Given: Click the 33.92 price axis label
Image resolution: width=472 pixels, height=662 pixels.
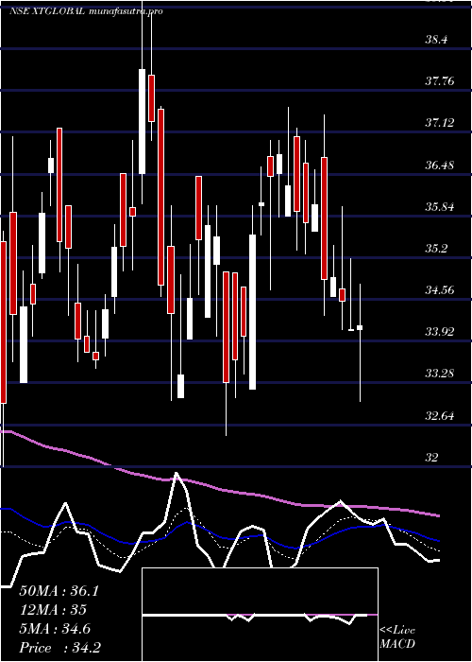Looking at the screenshot, I should (440, 332).
